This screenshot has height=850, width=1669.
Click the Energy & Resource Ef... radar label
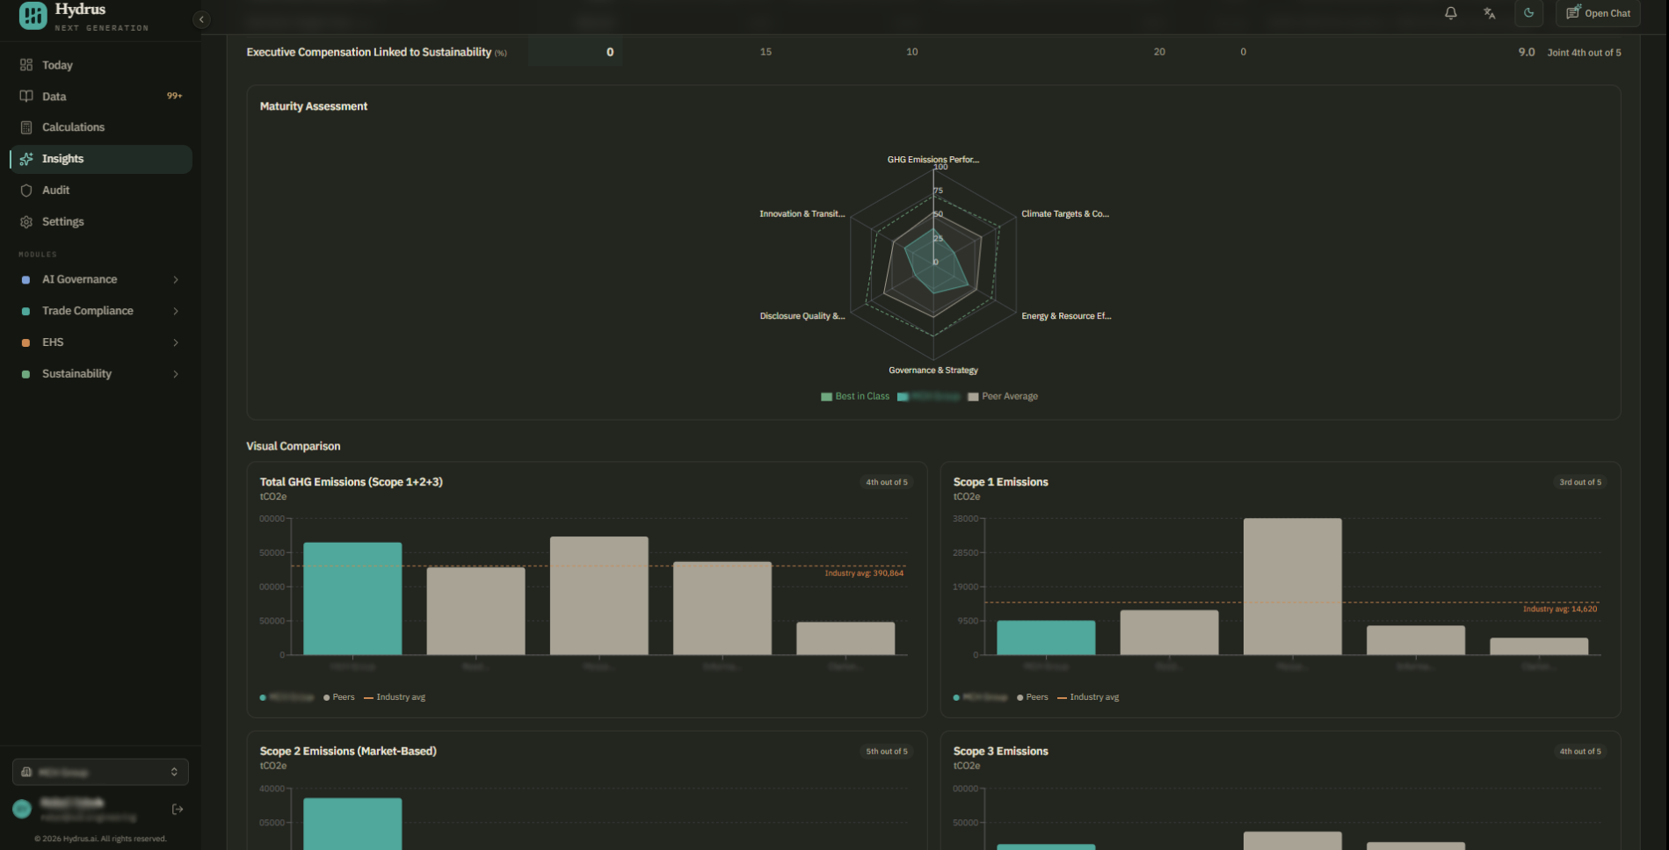coord(1066,316)
